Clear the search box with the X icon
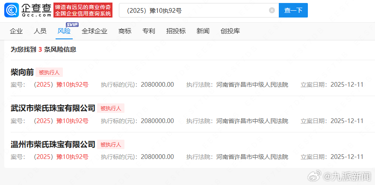Viewport: 375px width, 185px height. pos(272,10)
